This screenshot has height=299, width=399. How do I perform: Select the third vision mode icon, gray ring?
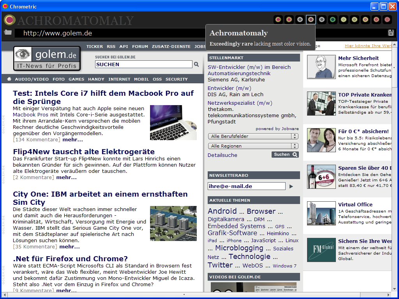(x=300, y=19)
